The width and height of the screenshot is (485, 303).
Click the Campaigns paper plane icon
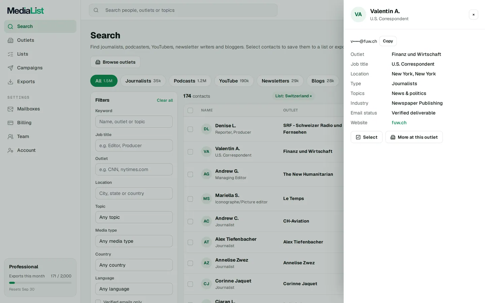point(10,68)
